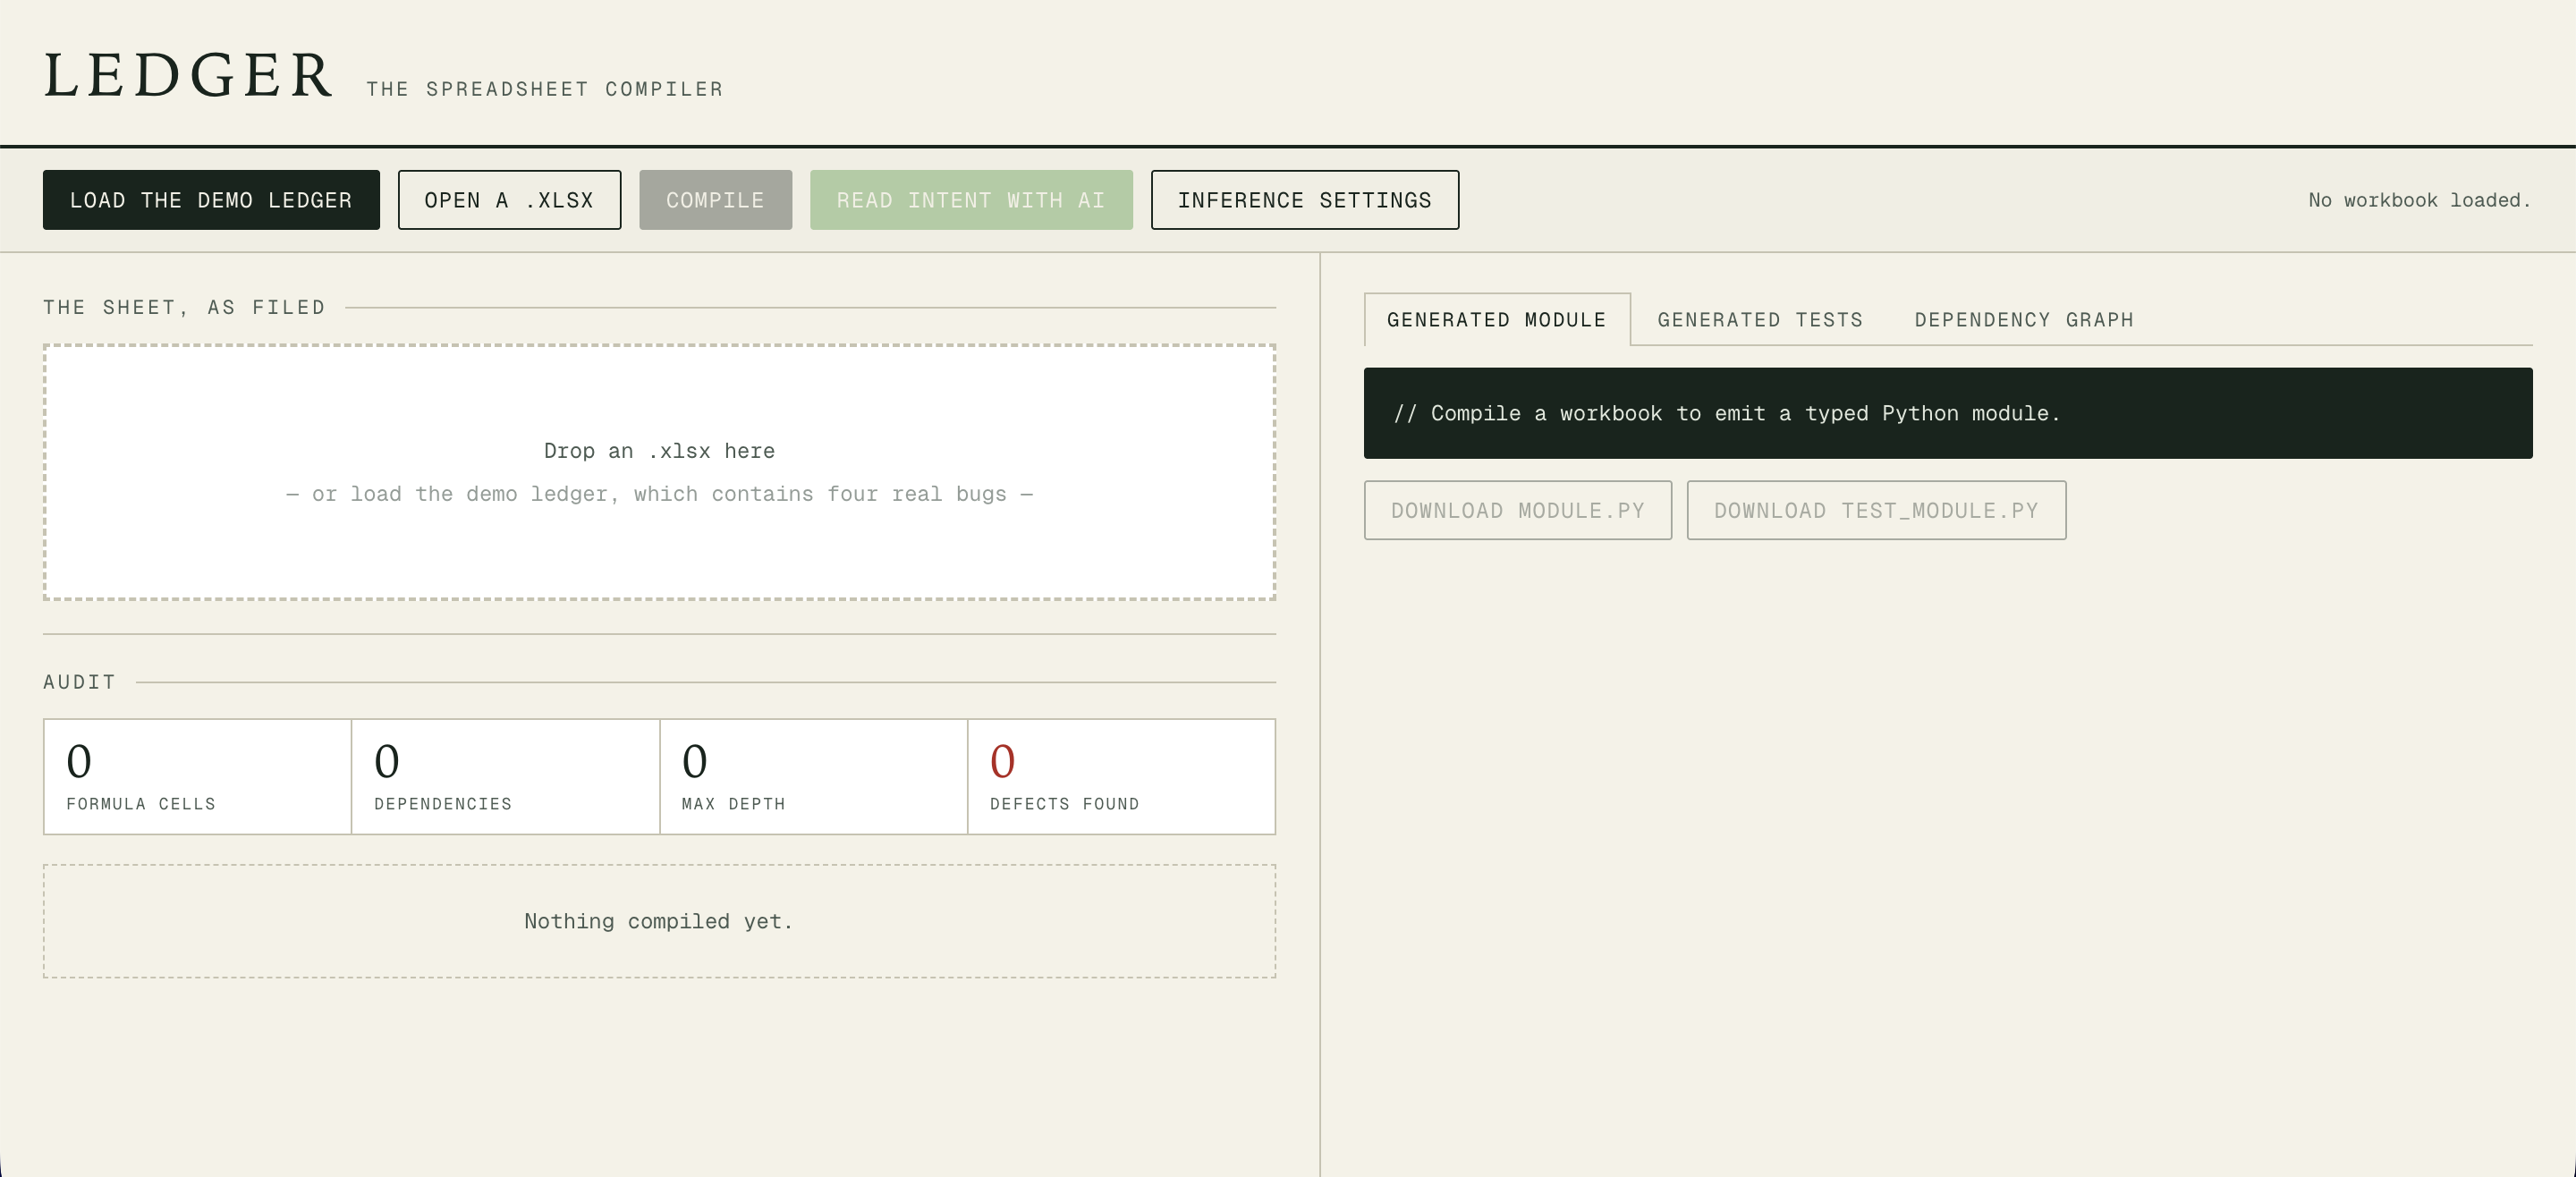
Task: Click 'The Spreadsheet Compiler' subtitle
Action: tap(544, 89)
